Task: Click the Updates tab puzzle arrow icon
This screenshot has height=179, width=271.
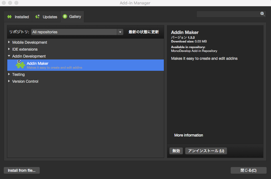Action: [37, 17]
